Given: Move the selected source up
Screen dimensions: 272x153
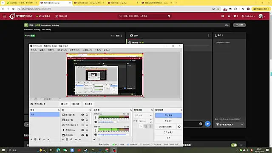Looking at the screenshot, I should [x=76, y=139].
